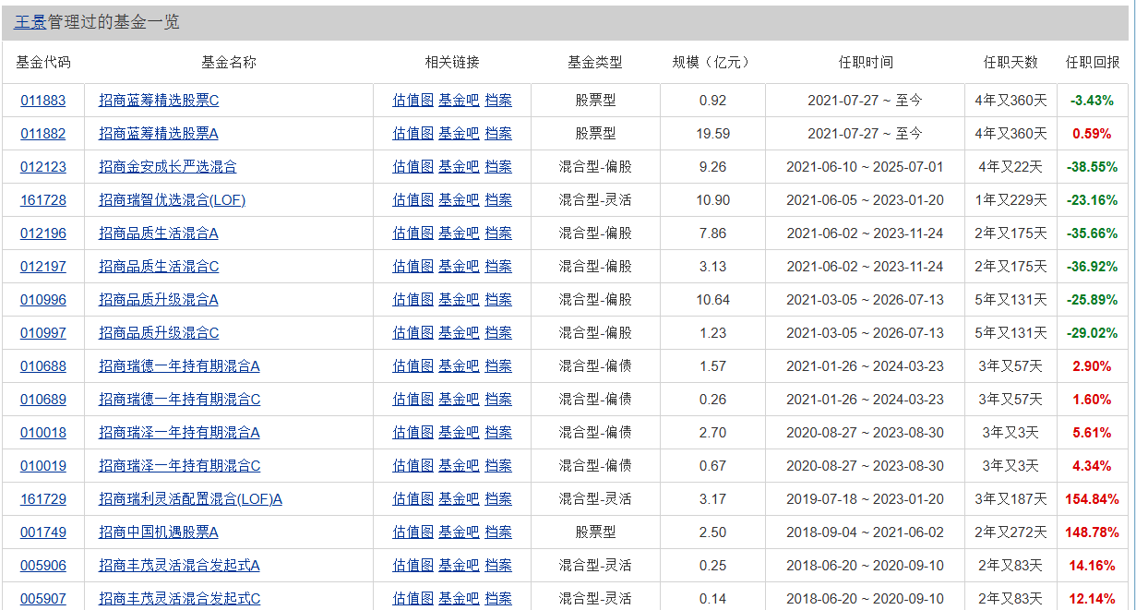Viewport: 1136px width, 610px height.
Task: Open fund code 161729 link
Action: coord(43,499)
